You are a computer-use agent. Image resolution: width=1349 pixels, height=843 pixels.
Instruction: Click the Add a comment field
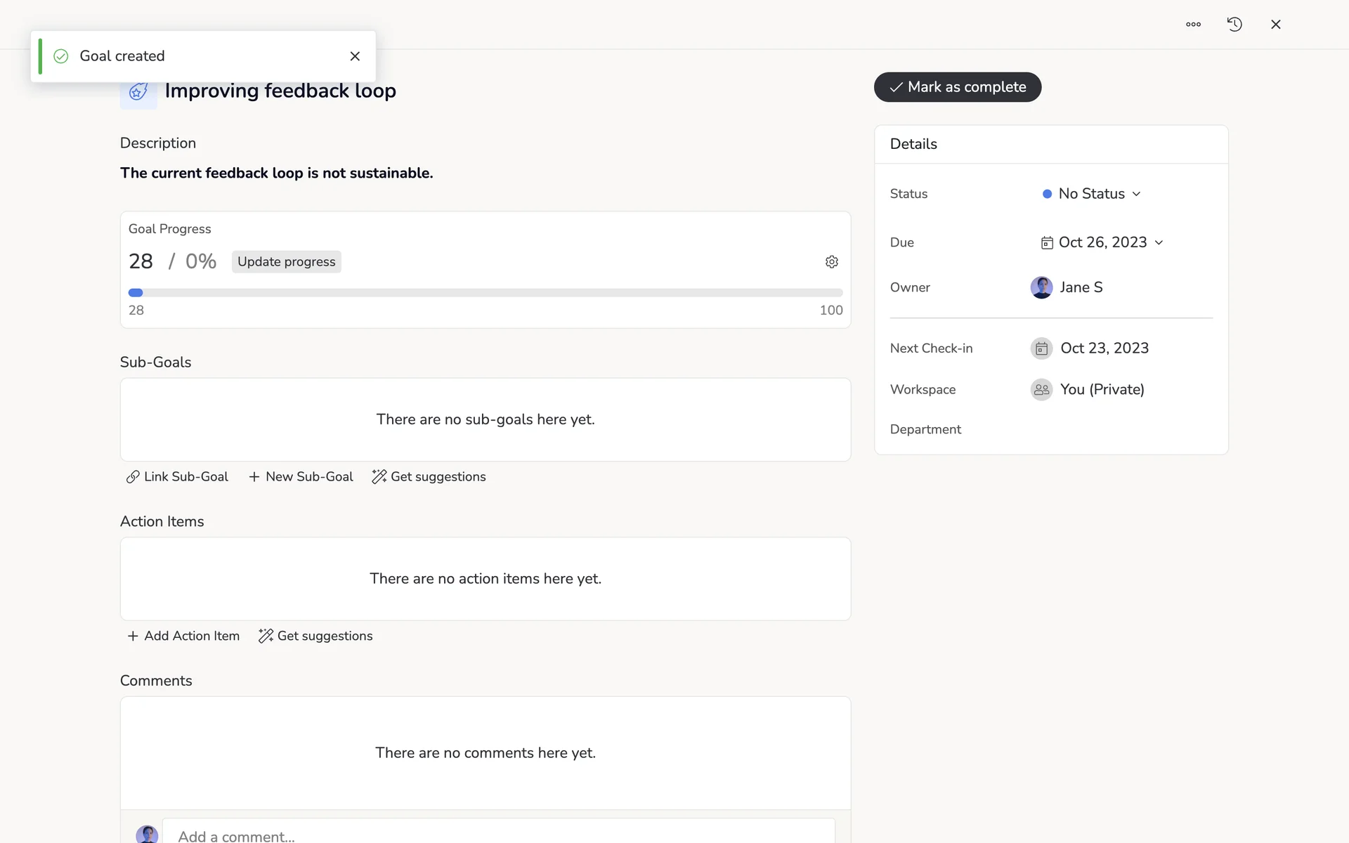(497, 835)
